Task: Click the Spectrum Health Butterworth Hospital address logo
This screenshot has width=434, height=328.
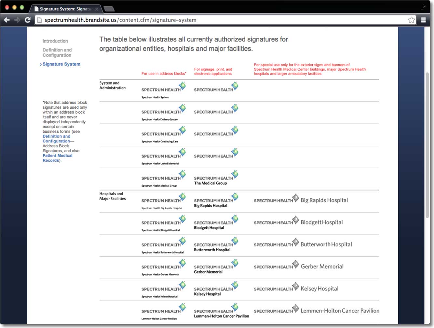Action: tap(164, 246)
